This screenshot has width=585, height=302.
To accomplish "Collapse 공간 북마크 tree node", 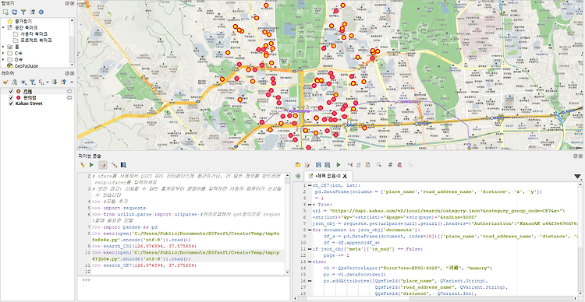I will [x=3, y=27].
